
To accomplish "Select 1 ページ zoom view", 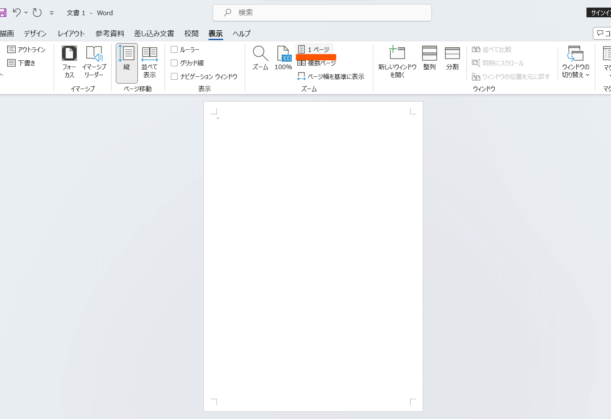I will point(314,49).
